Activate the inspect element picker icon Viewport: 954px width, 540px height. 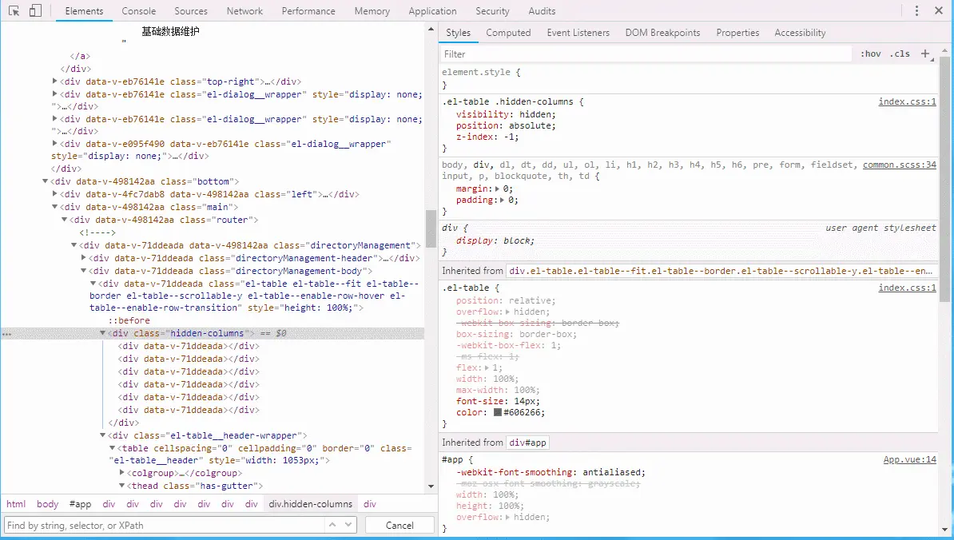[14, 11]
